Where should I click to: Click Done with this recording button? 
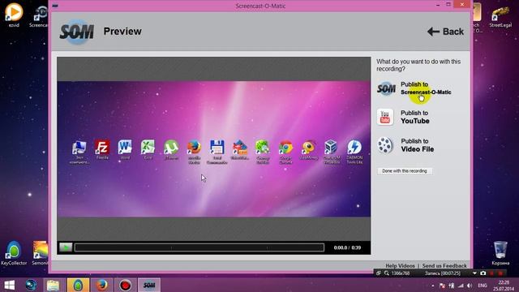click(x=405, y=171)
